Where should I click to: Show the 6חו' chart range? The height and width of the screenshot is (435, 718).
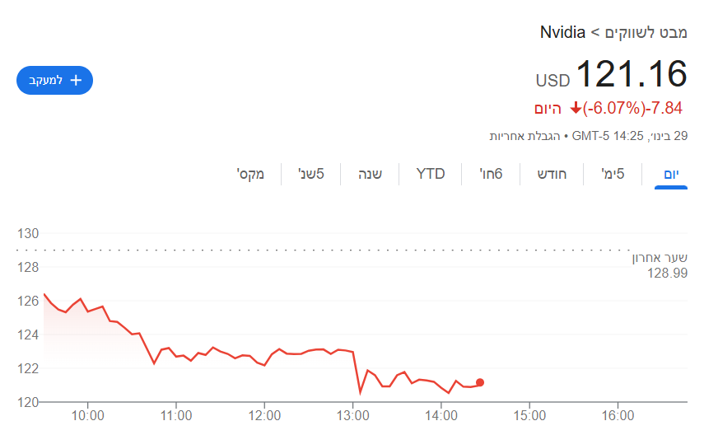492,174
